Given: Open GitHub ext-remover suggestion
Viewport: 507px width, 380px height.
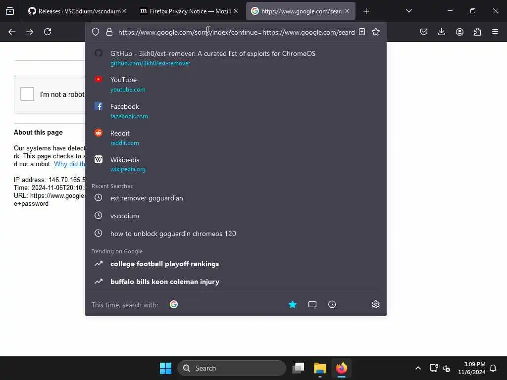Looking at the screenshot, I should pyautogui.click(x=236, y=58).
